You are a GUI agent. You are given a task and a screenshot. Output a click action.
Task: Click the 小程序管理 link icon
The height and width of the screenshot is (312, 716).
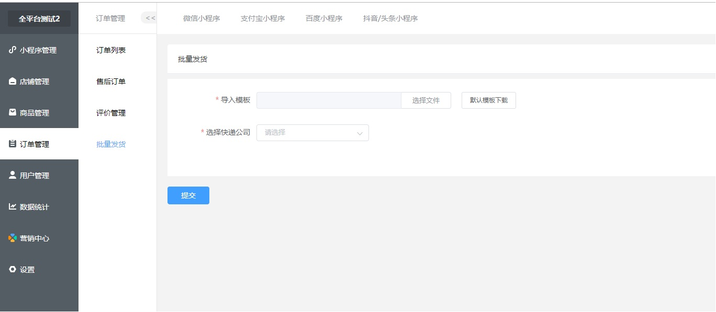point(13,50)
